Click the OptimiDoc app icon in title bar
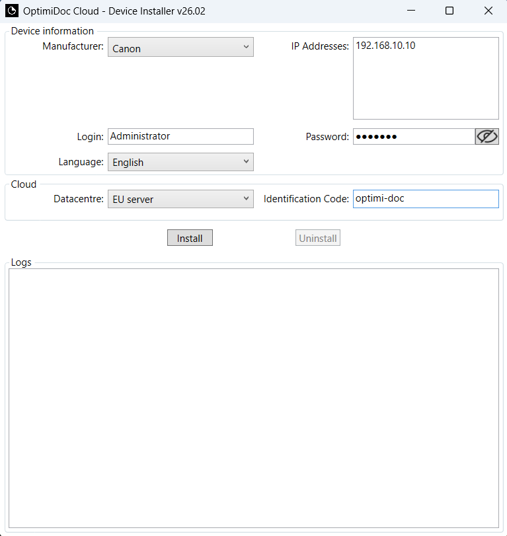The height and width of the screenshot is (536, 507). (12, 11)
